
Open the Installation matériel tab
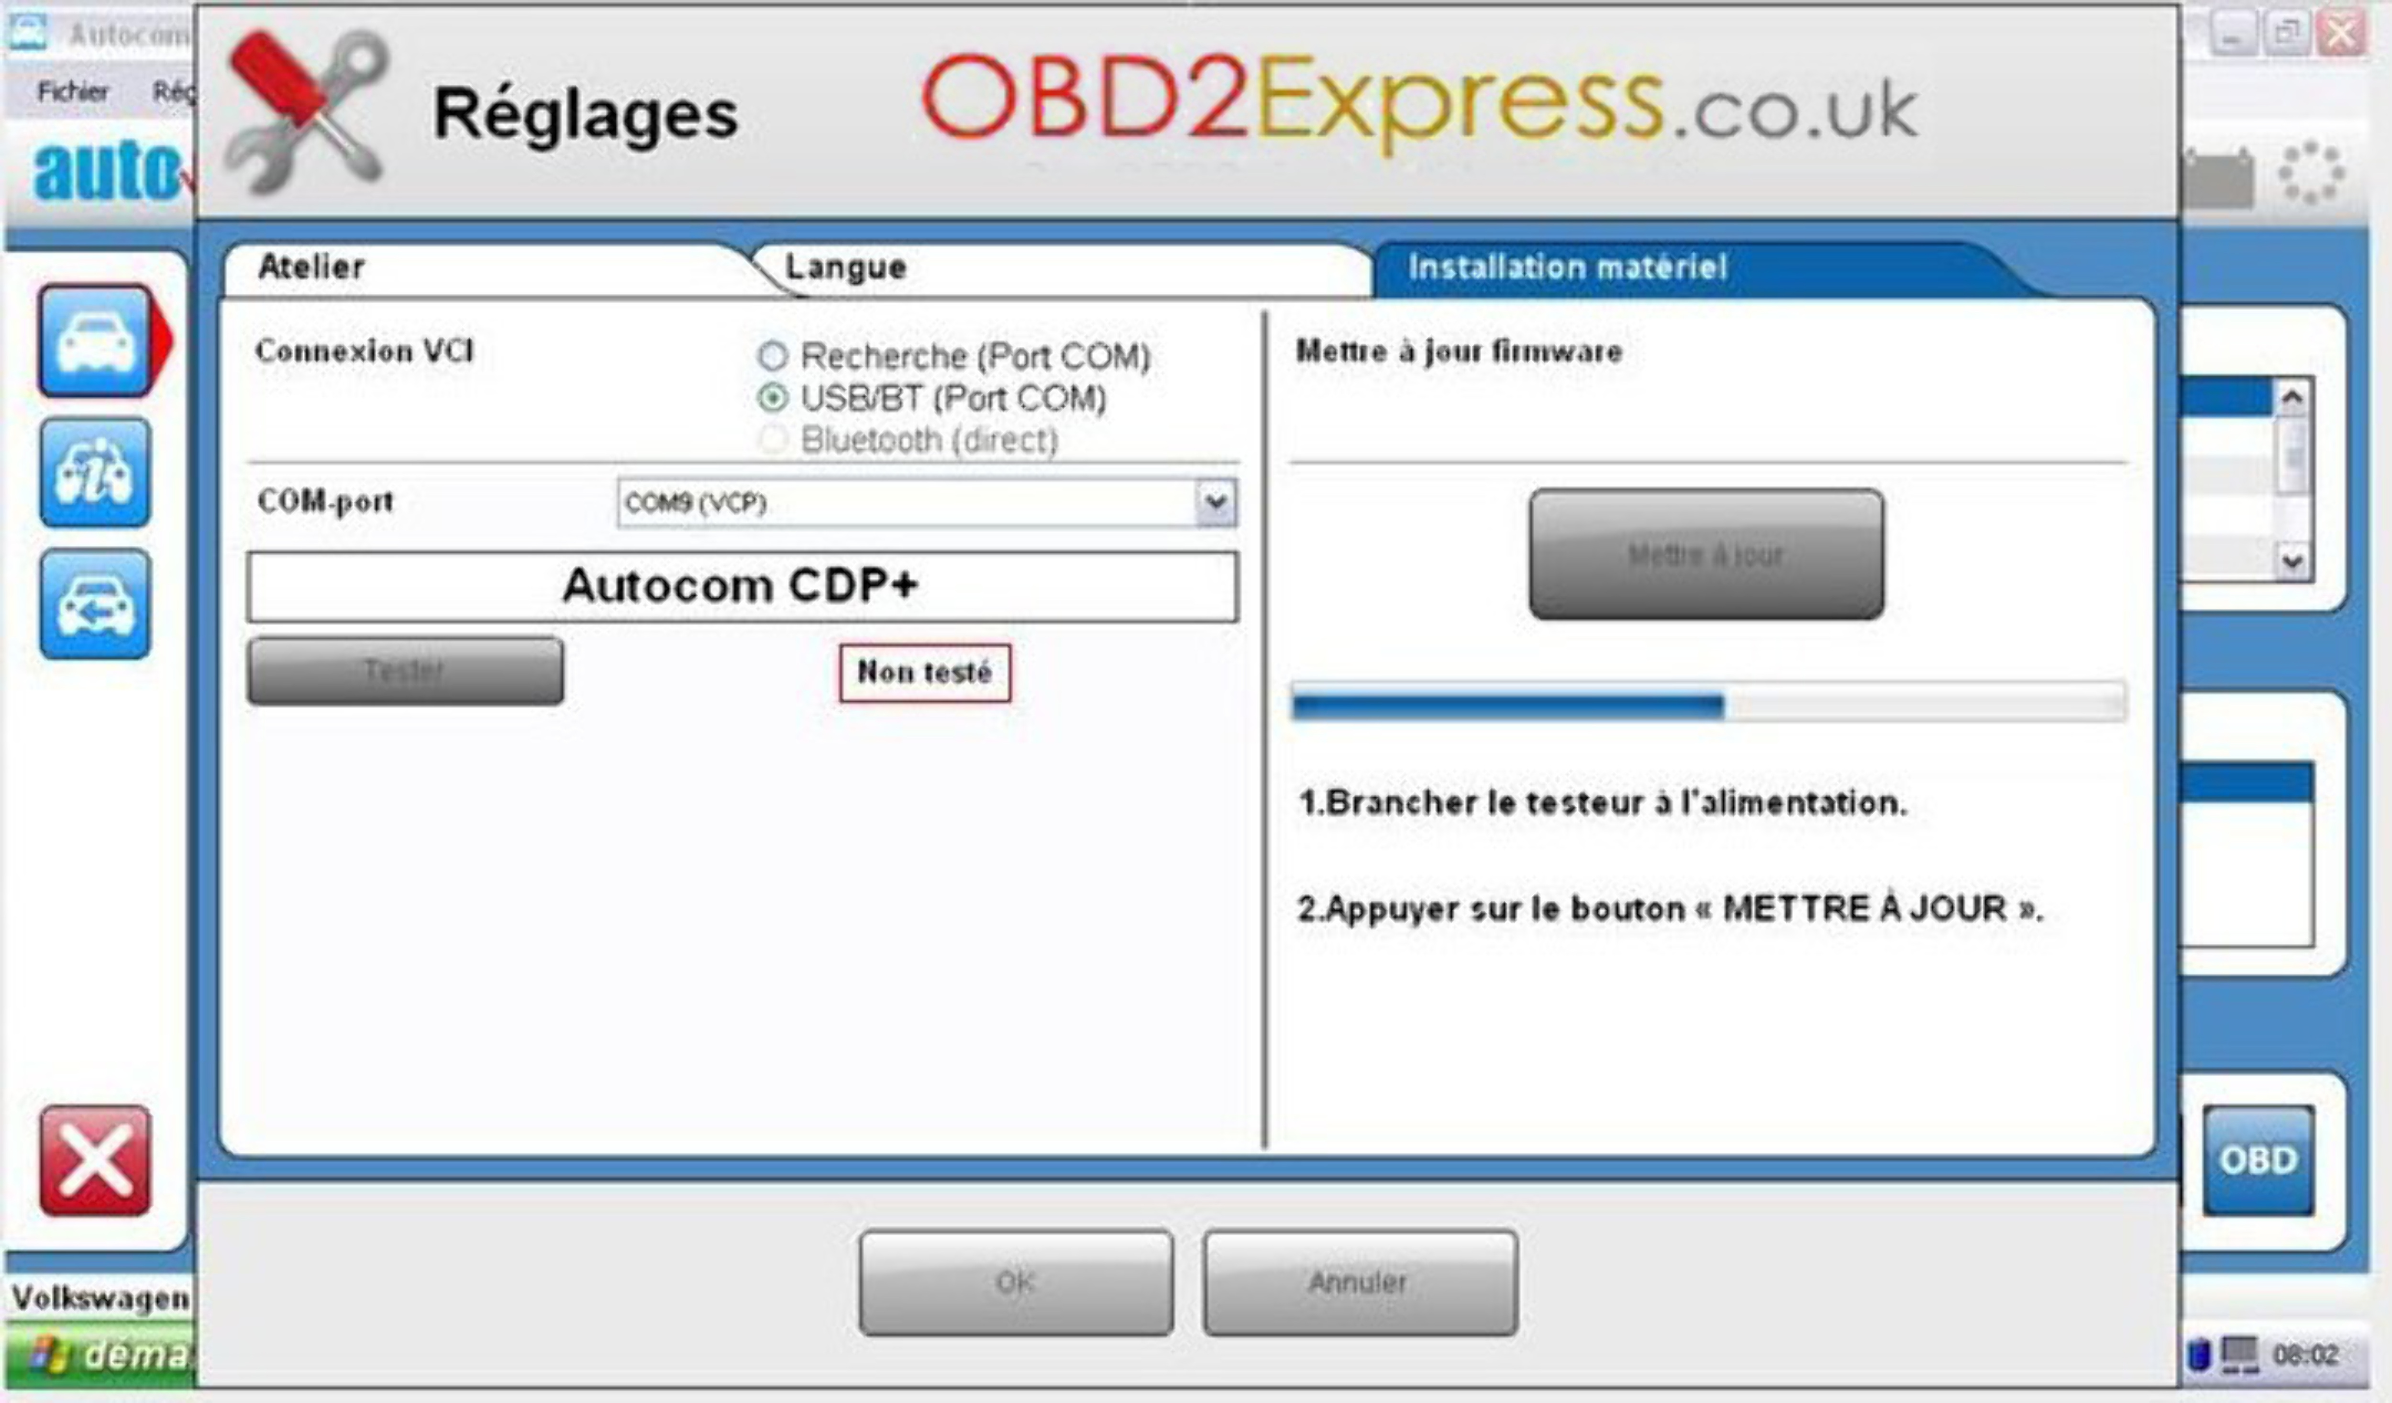coord(1567,265)
